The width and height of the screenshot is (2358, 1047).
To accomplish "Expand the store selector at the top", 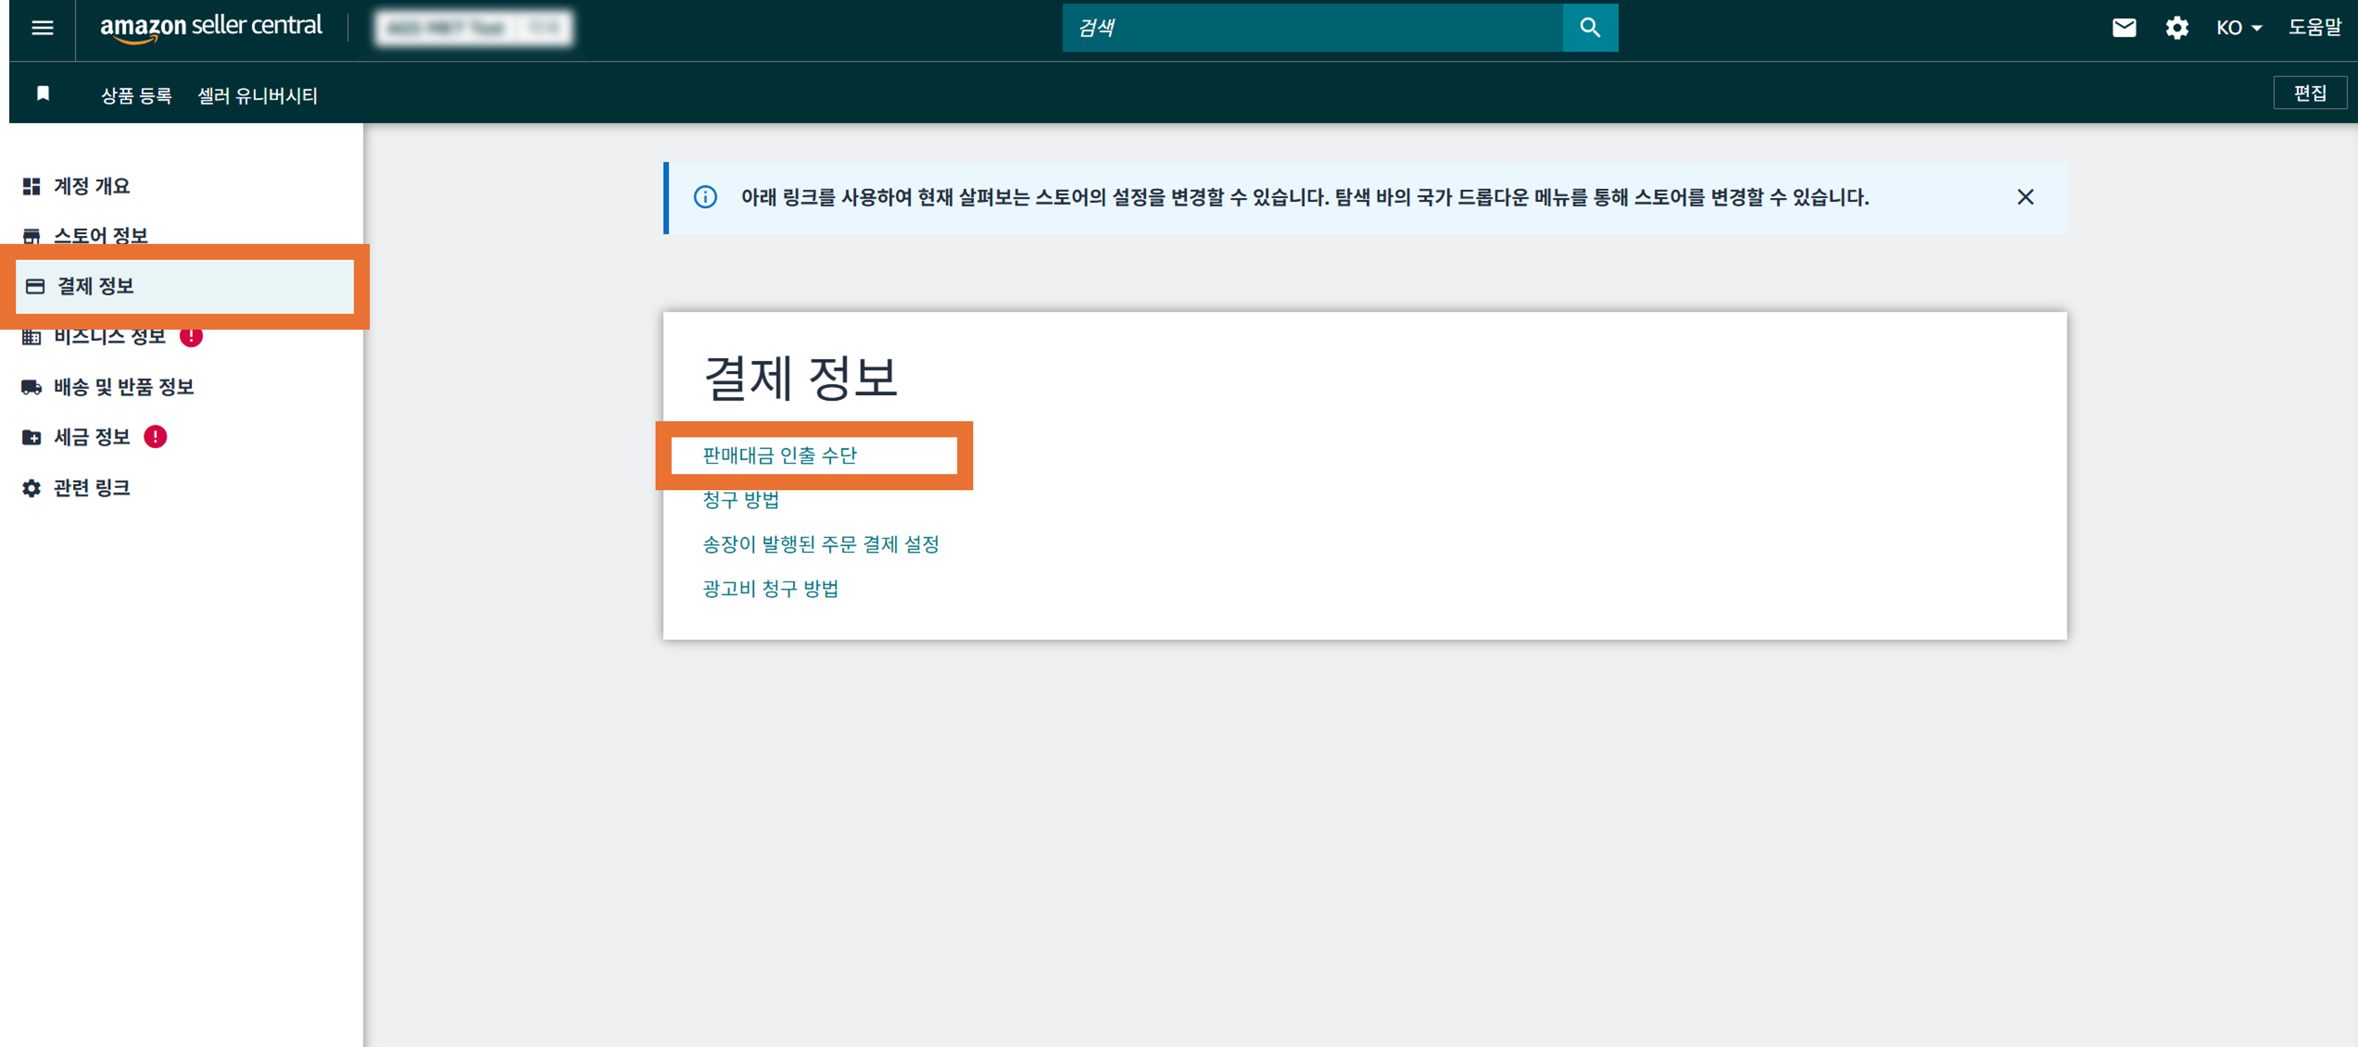I will [x=472, y=27].
